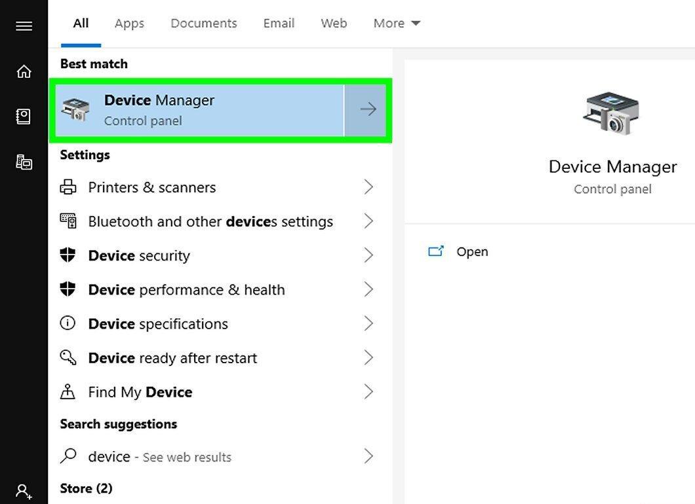The width and height of the screenshot is (695, 504).
Task: Open Find My Device setting
Action: pyautogui.click(x=220, y=391)
